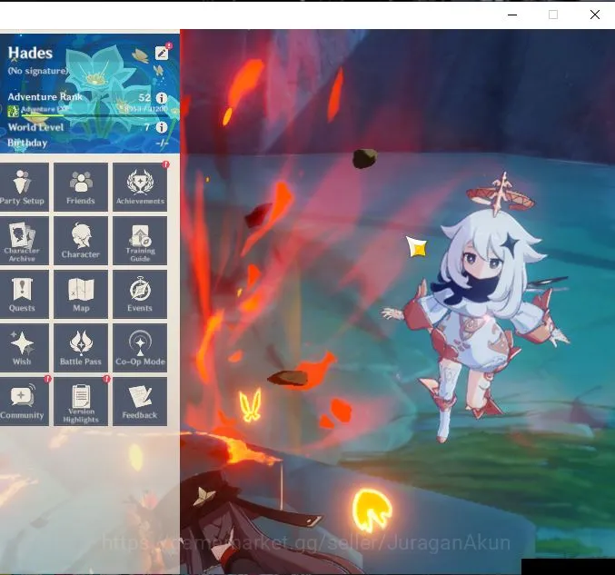Screen dimensions: 615x575
Task: Open the Achievements menu
Action: (x=140, y=187)
